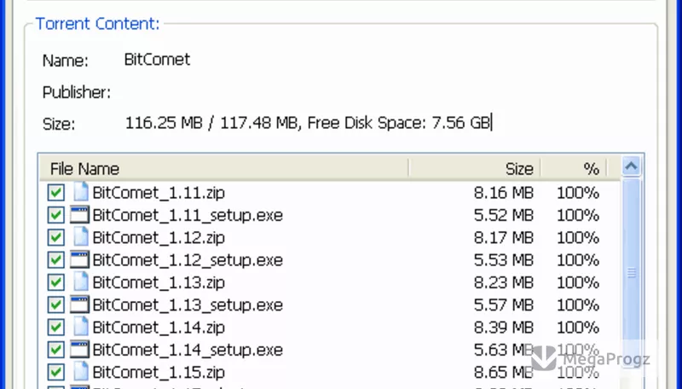
Task: Click the BitComet_1.12_setup.exe application icon
Action: pyautogui.click(x=79, y=260)
